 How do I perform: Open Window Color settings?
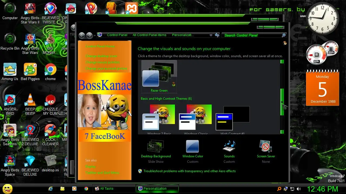pyautogui.click(x=192, y=151)
